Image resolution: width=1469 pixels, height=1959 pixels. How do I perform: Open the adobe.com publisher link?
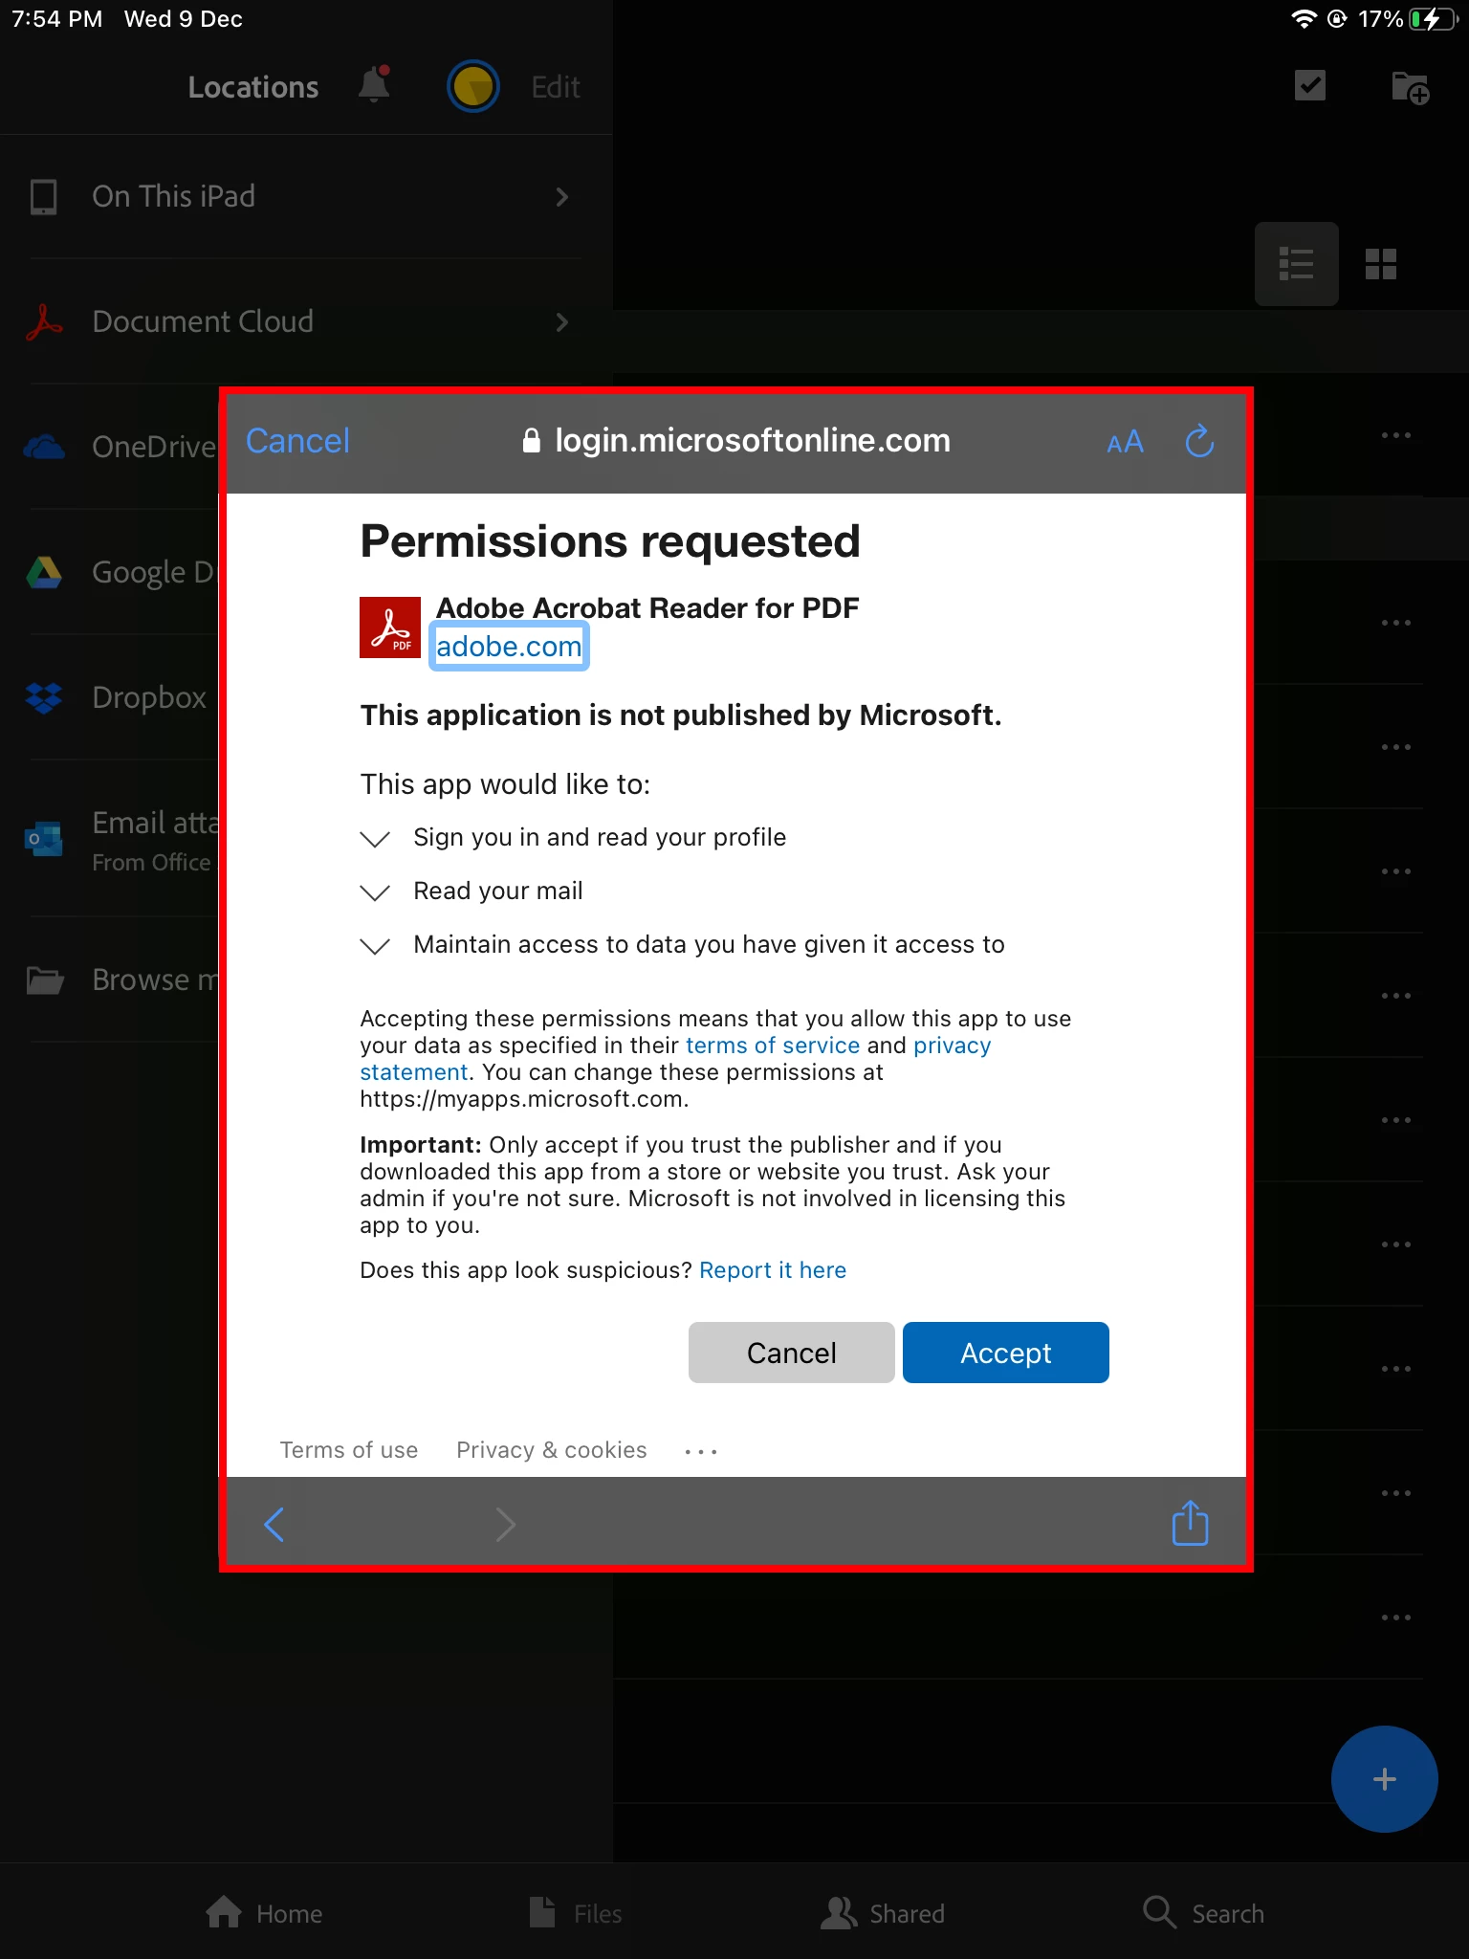[509, 647]
